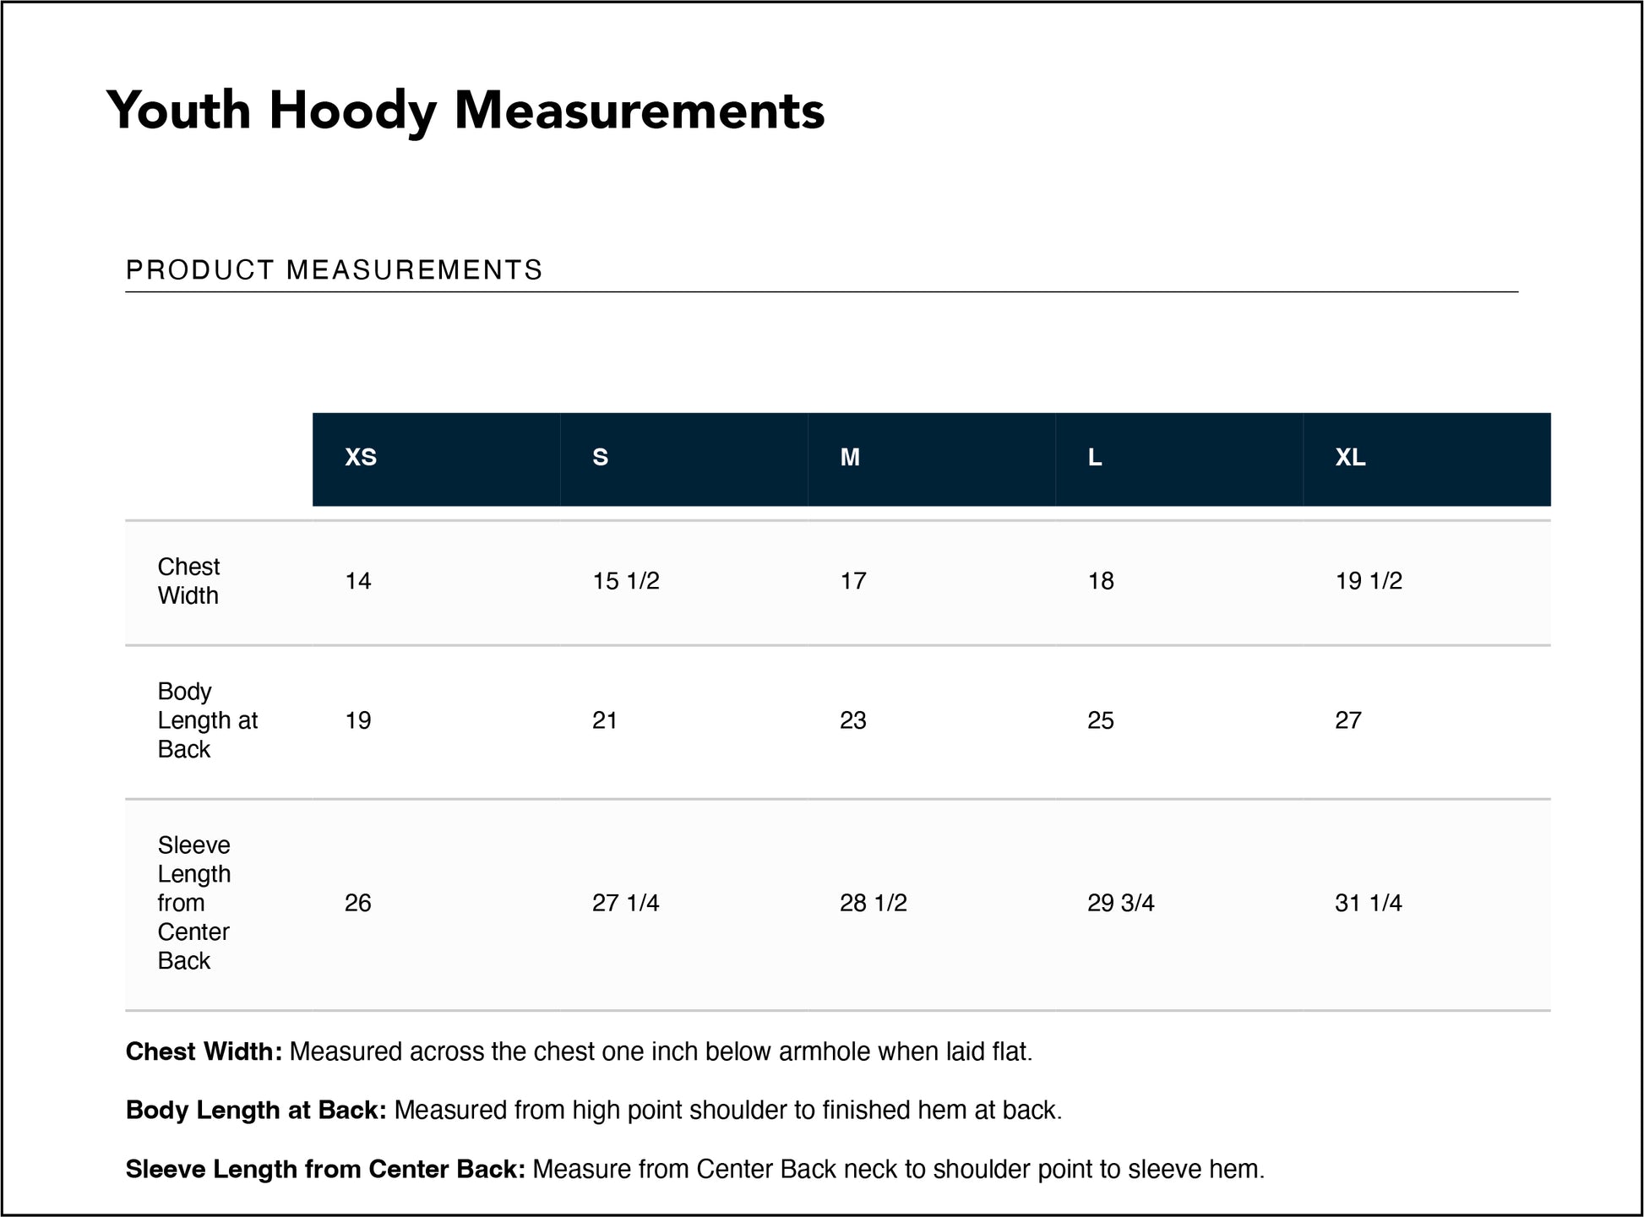Click the XL body length value 27
1644x1217 pixels.
click(1348, 720)
